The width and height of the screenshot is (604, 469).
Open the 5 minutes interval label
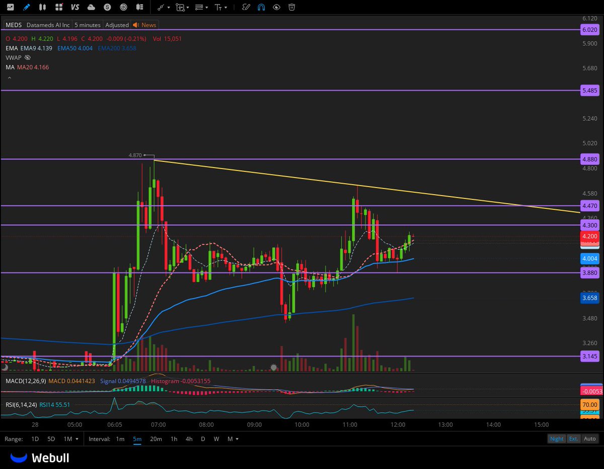point(88,25)
